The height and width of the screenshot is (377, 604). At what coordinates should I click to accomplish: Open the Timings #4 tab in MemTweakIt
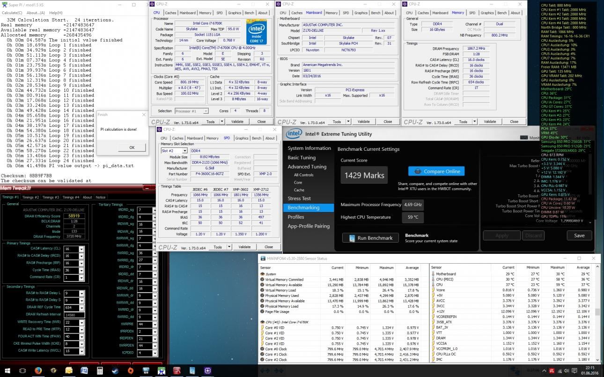[71, 197]
